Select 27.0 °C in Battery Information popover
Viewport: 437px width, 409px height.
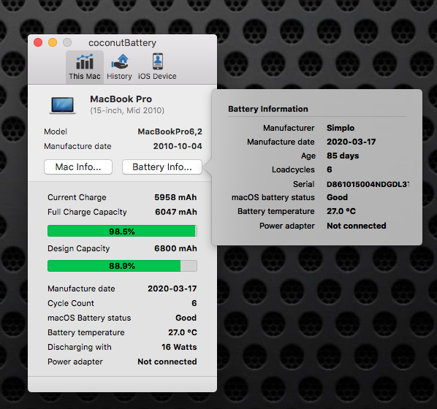341,211
